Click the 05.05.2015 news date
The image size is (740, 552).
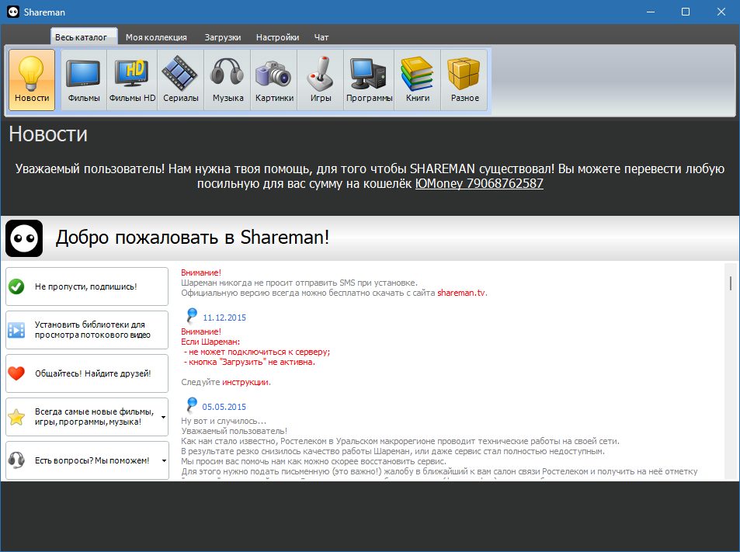[224, 407]
